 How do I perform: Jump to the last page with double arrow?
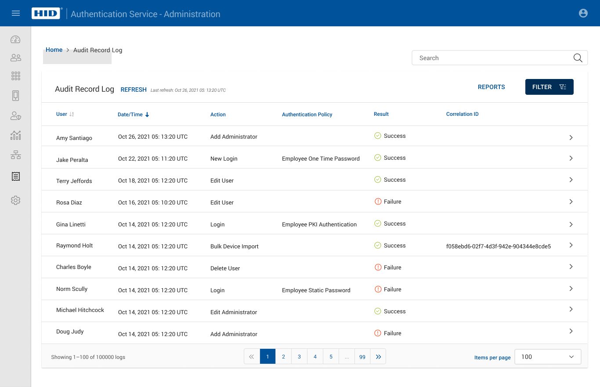coord(378,357)
